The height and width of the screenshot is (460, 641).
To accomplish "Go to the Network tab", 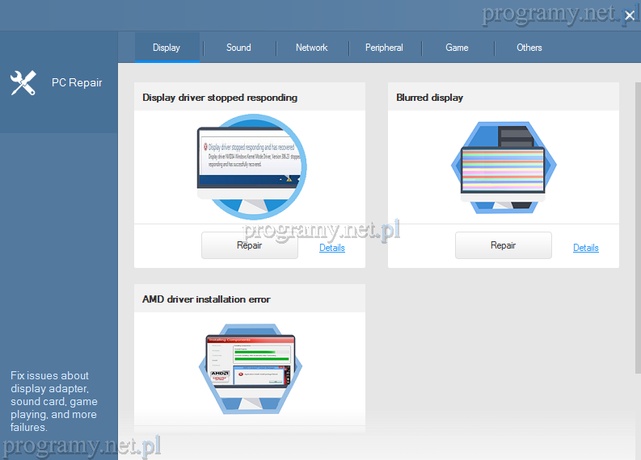I will pyautogui.click(x=311, y=48).
